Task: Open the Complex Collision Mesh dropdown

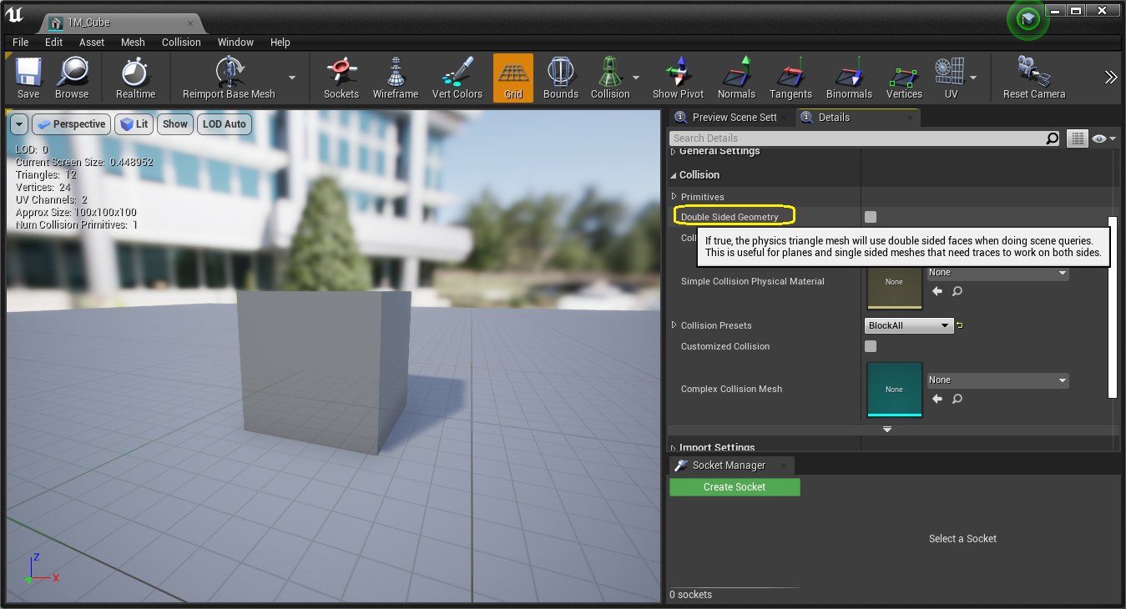Action: point(997,380)
